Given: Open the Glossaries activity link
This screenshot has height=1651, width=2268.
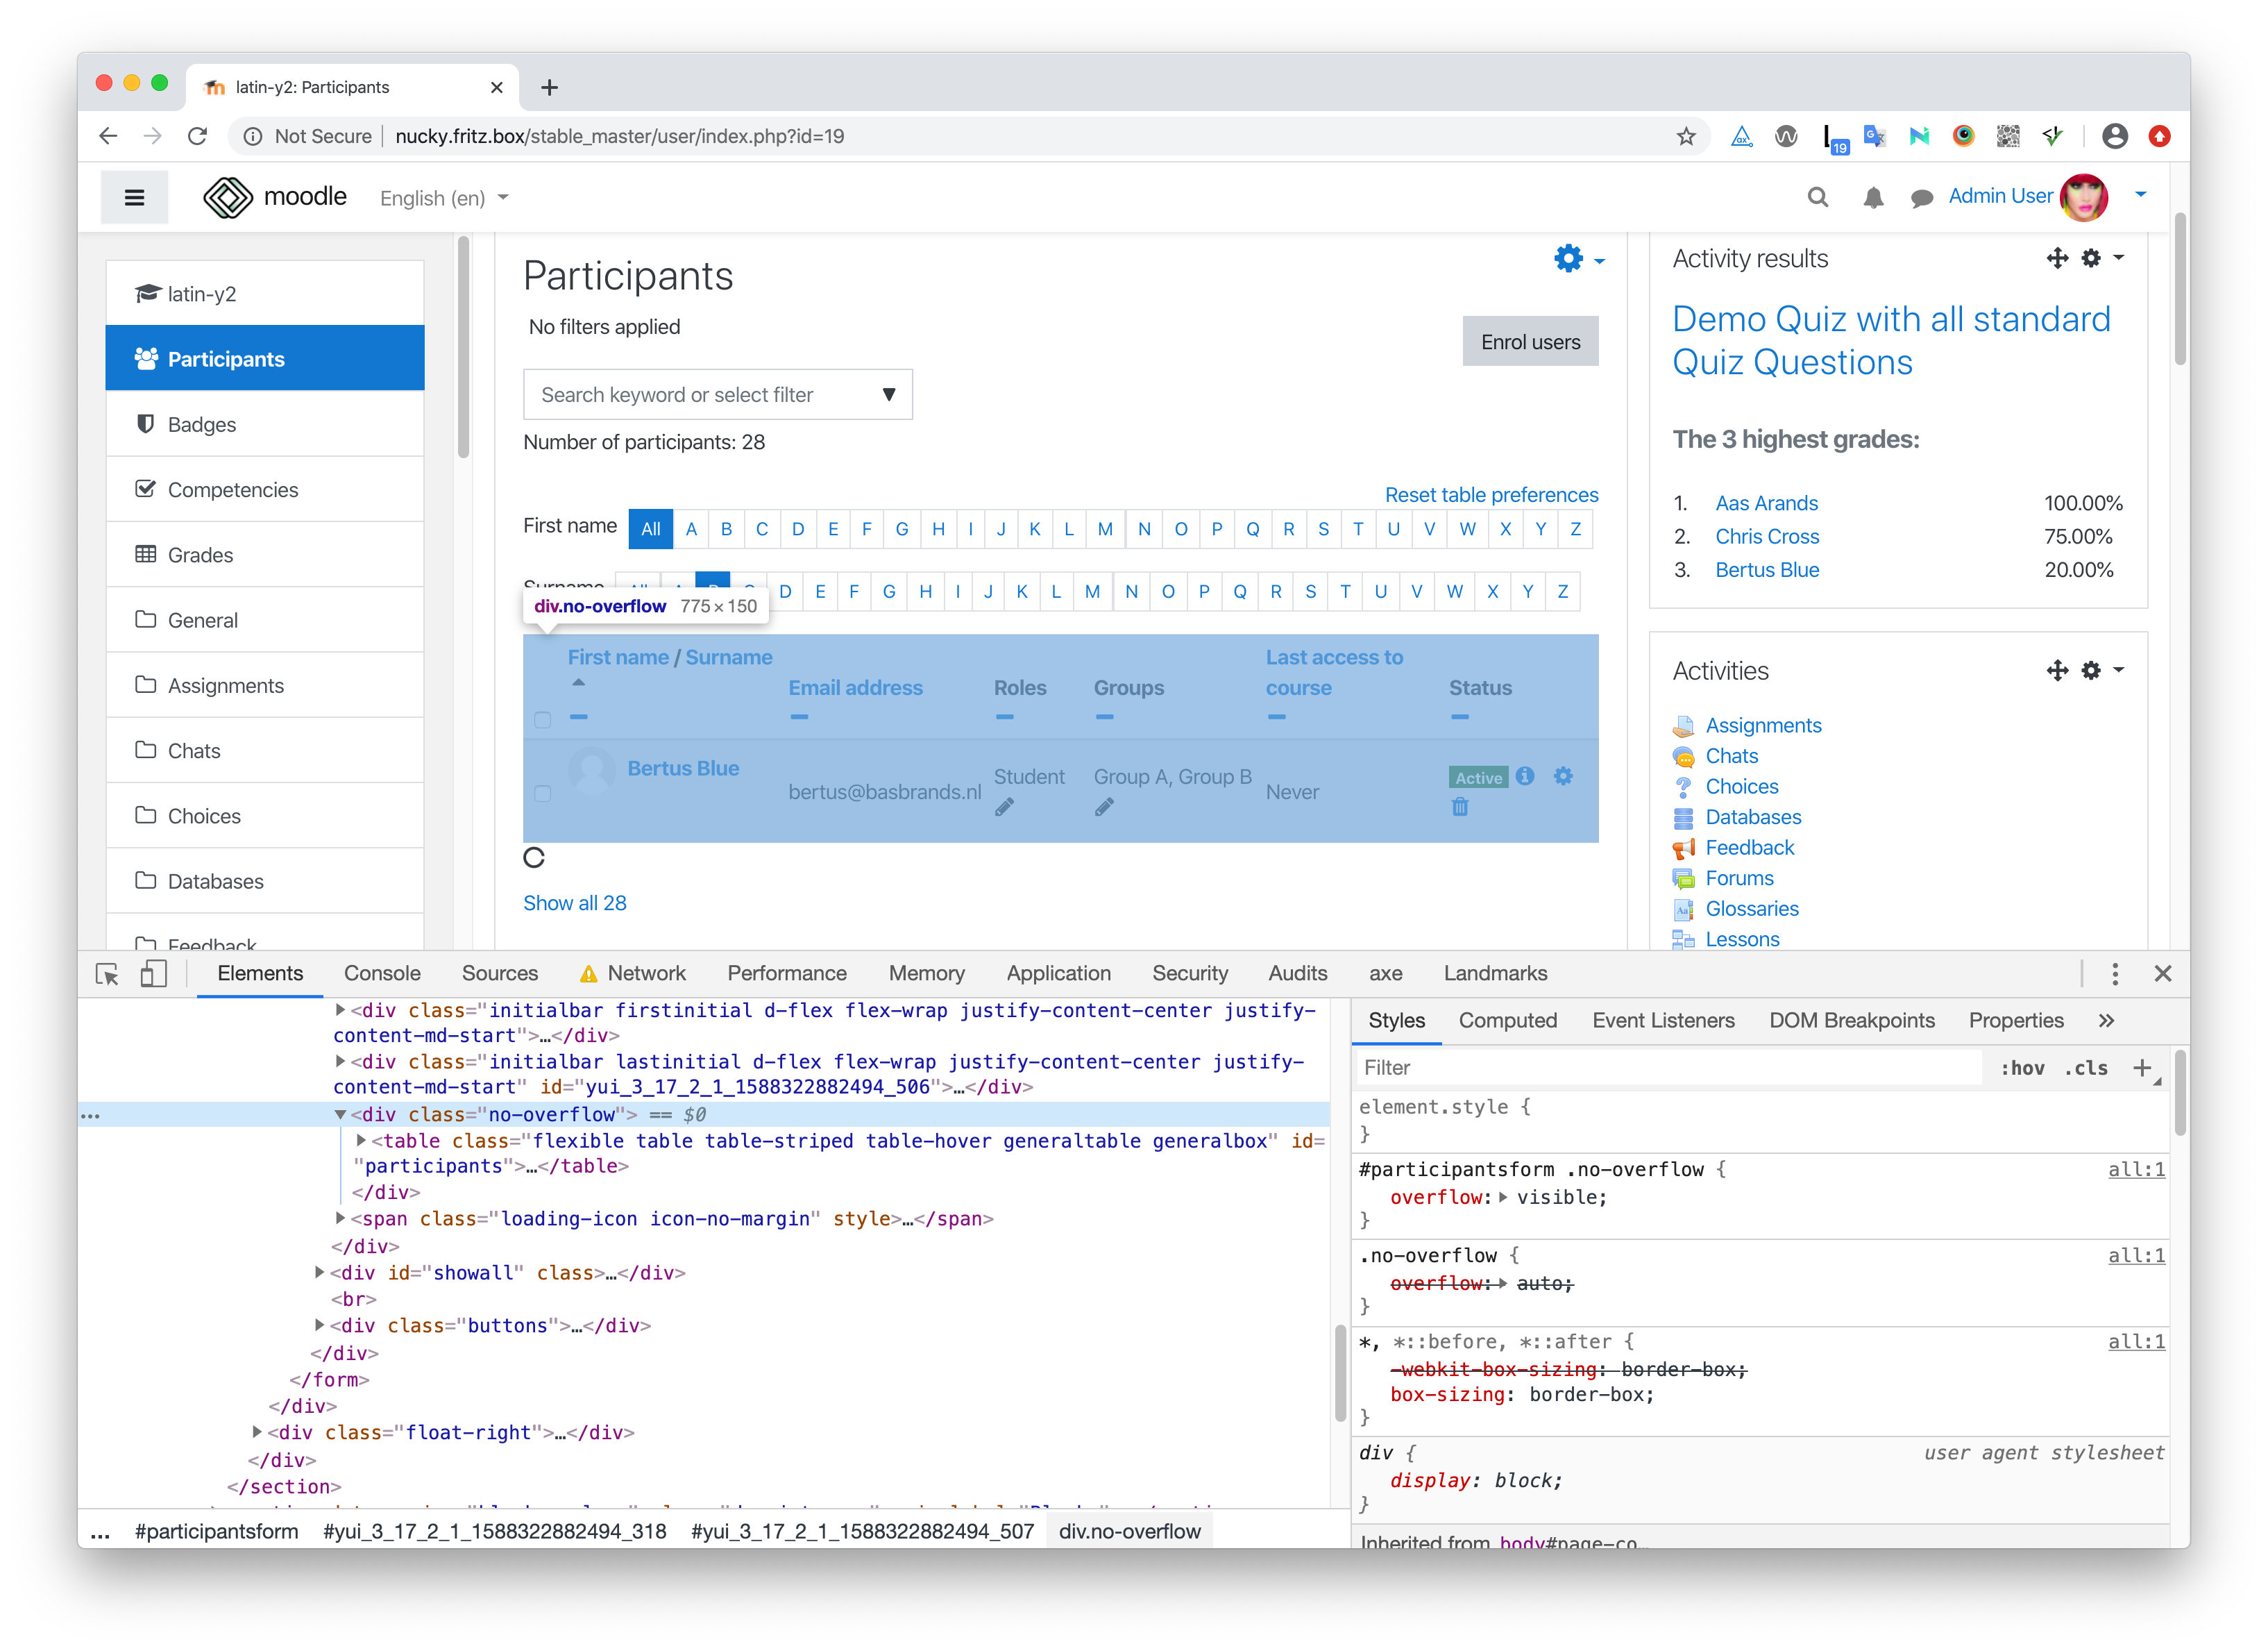Looking at the screenshot, I should point(1751,909).
